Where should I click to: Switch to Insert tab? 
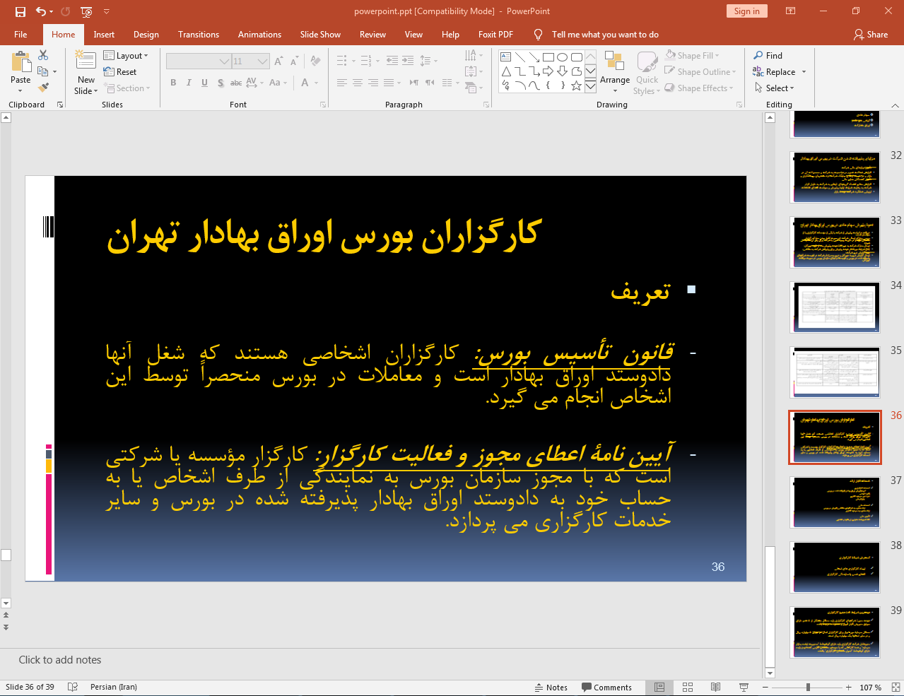(104, 35)
